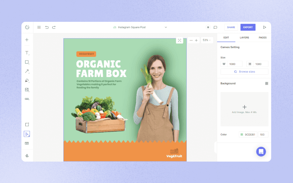The height and width of the screenshot is (183, 293).
Task: Click the Browse sizes button
Action: 244,72
